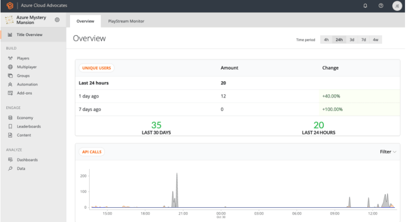406x222 pixels.
Task: Go to Dashboards under Analyze
Action: pyautogui.click(x=27, y=160)
